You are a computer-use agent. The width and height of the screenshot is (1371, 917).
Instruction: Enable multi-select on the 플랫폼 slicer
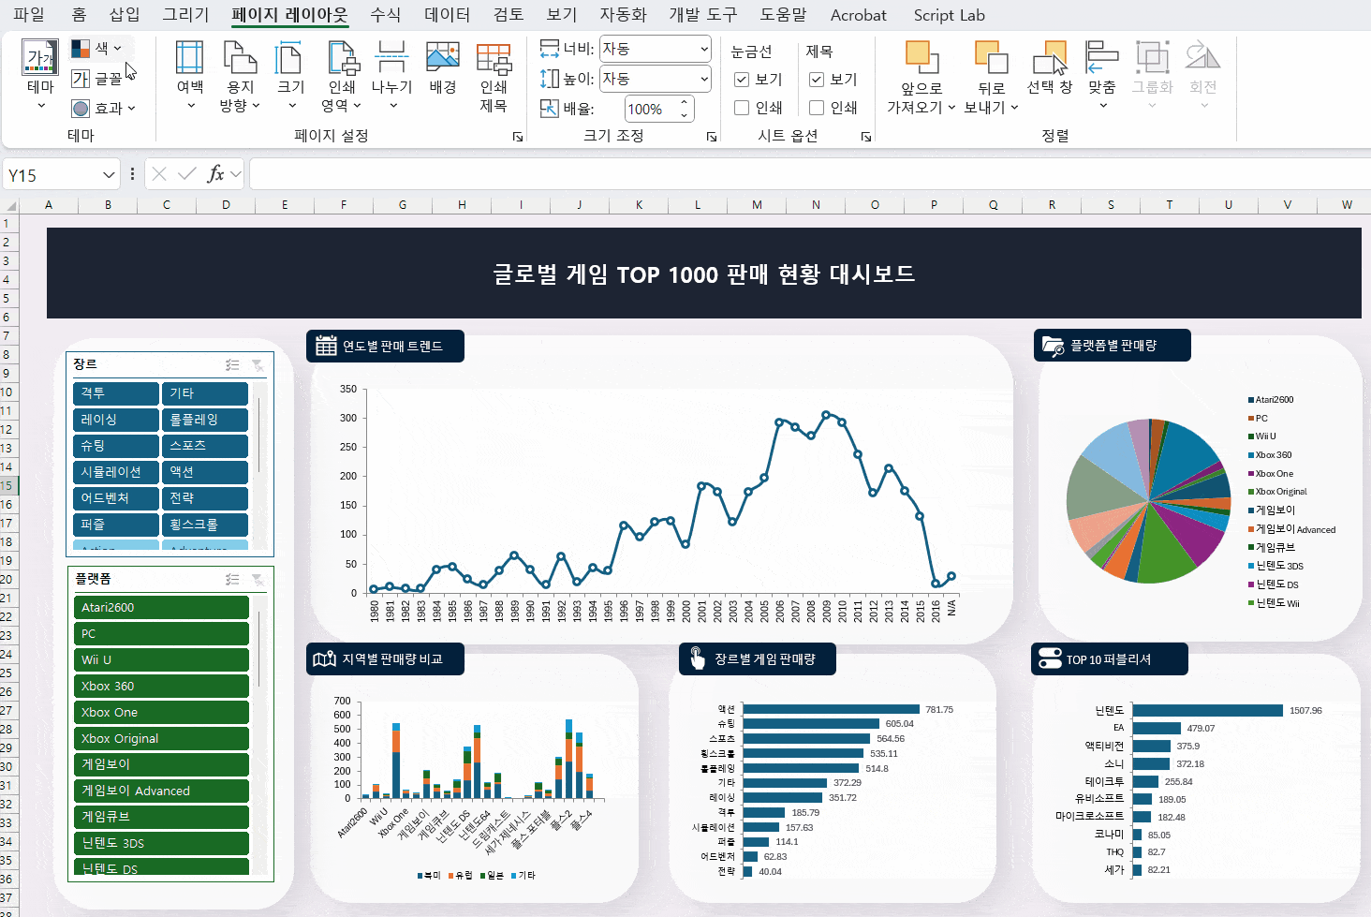click(232, 579)
